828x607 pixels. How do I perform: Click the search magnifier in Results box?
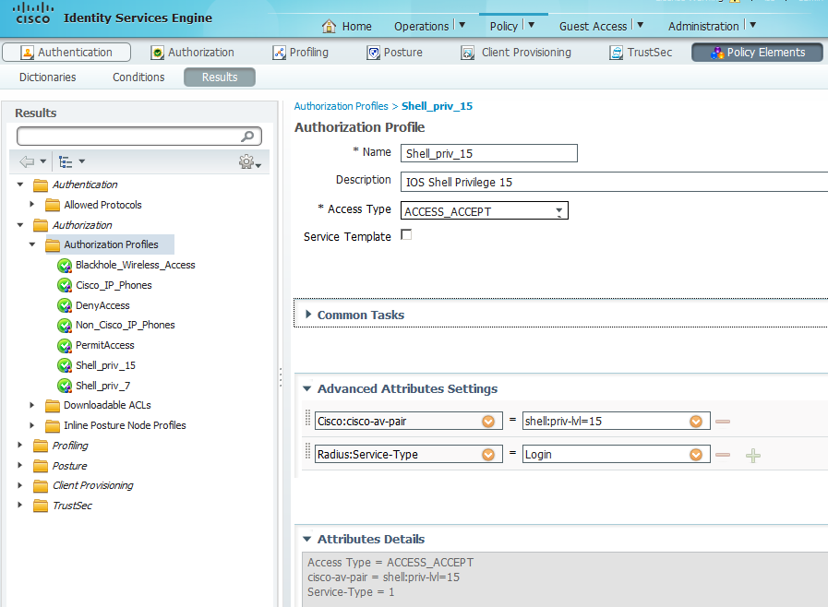(247, 137)
